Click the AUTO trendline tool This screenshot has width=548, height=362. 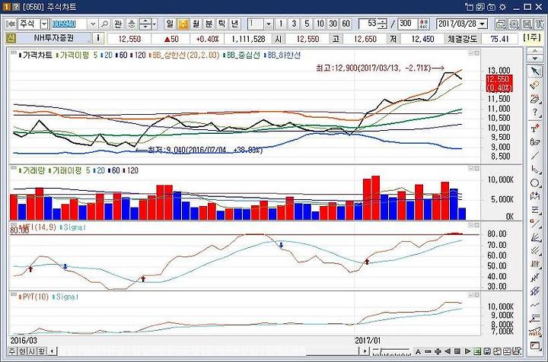(535, 332)
